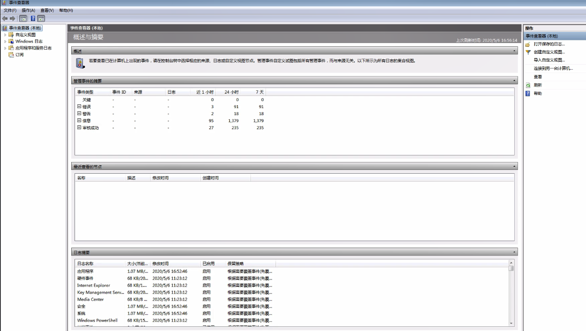Screen dimensions: 586x331
Task: Sort by the 日志名称 column header
Action: coord(100,264)
